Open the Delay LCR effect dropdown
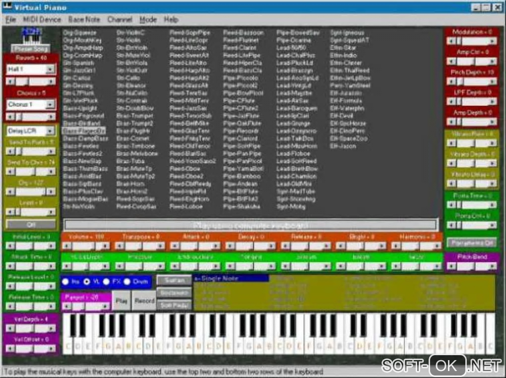Image resolution: width=506 pixels, height=378 pixels. click(x=50, y=131)
